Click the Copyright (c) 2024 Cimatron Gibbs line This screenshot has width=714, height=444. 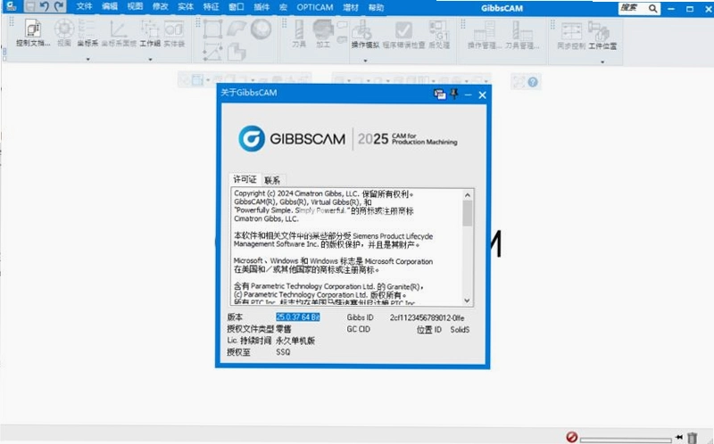point(323,193)
